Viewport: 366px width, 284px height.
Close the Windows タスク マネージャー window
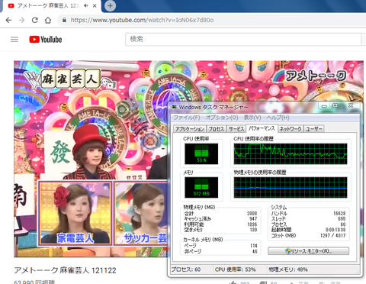click(x=351, y=106)
